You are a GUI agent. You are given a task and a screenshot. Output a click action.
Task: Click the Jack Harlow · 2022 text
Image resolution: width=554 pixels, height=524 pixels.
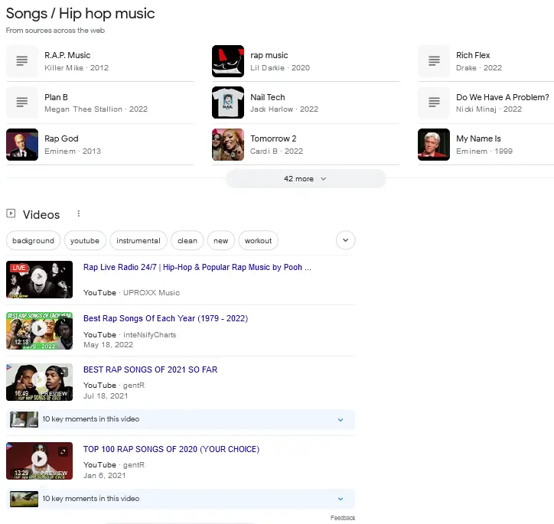[x=284, y=109]
